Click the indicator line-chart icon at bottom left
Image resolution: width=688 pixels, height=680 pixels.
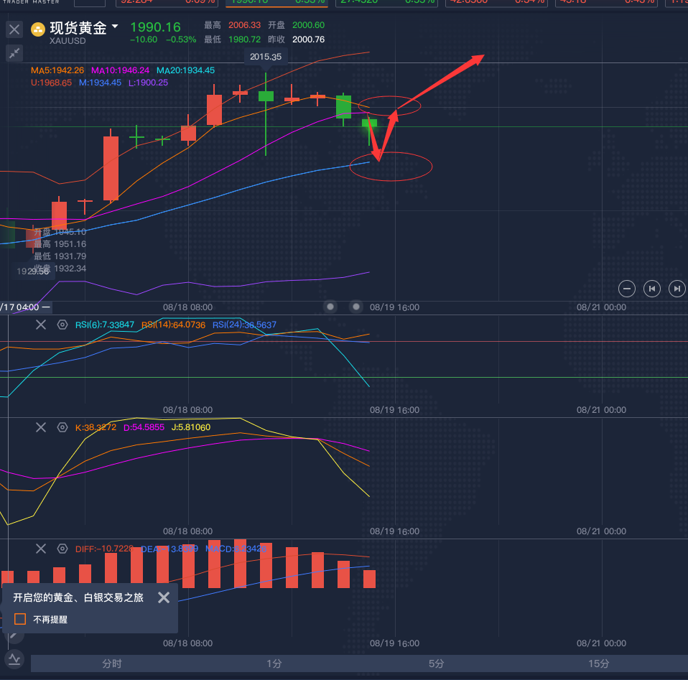14,658
